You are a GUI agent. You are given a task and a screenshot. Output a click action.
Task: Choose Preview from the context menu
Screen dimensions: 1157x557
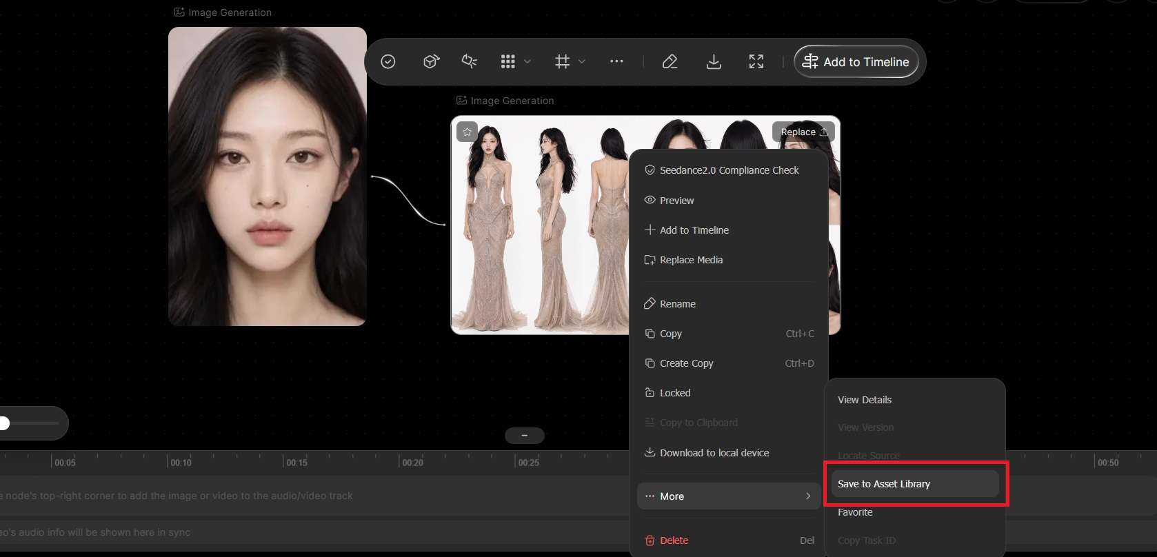[x=729, y=201]
